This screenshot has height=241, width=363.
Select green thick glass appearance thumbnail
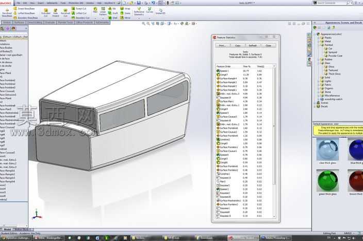(x=327, y=181)
